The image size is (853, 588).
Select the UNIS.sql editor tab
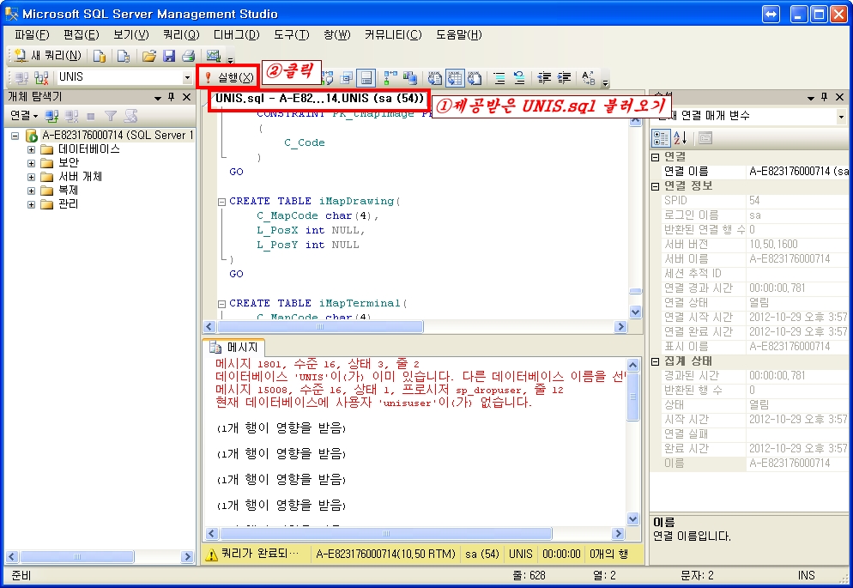(x=318, y=99)
